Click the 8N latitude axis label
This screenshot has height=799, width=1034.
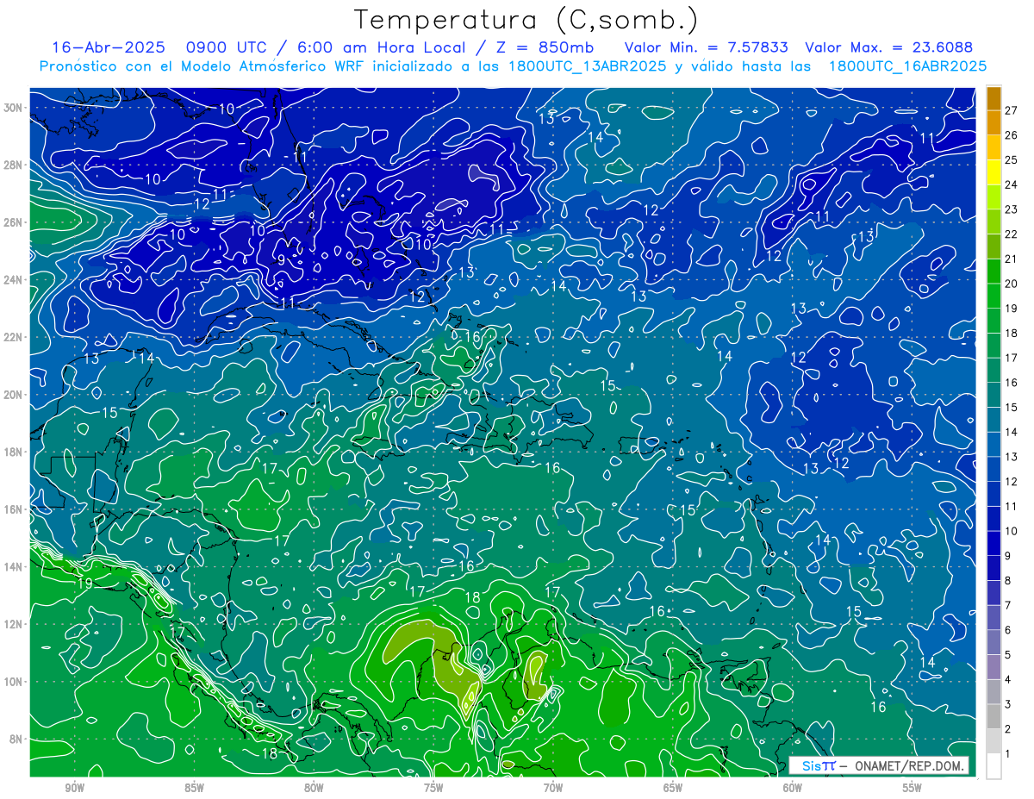(17, 739)
